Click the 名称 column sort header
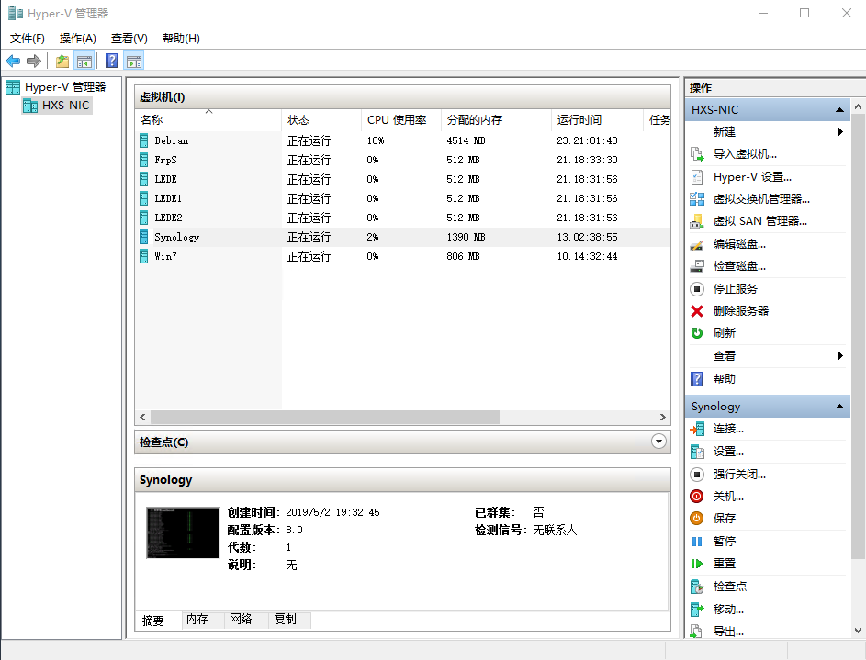 coord(208,119)
